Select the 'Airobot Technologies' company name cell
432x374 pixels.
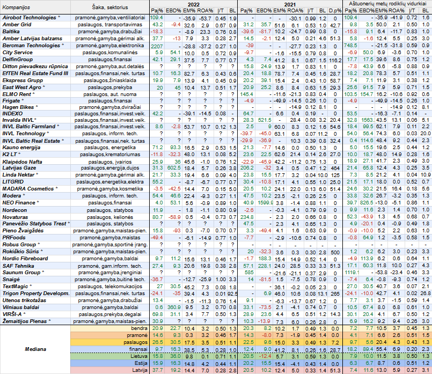[35, 18]
